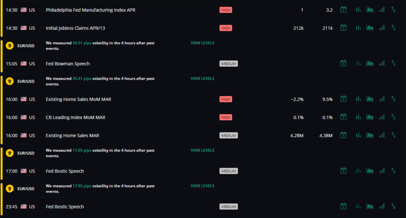This screenshot has height=218, width=406.
Task: Add CB Leading Index MoM to calendar
Action: [x=343, y=117]
